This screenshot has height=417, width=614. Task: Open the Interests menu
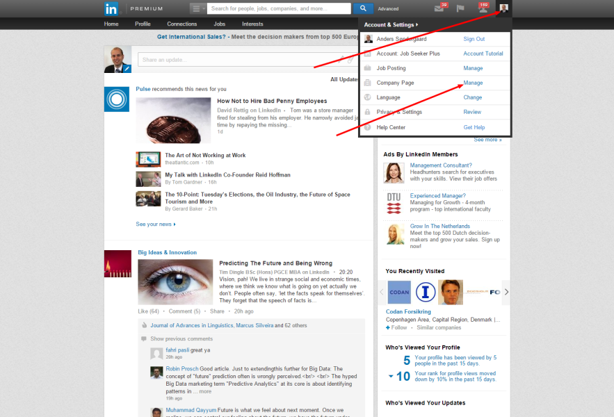[252, 24]
